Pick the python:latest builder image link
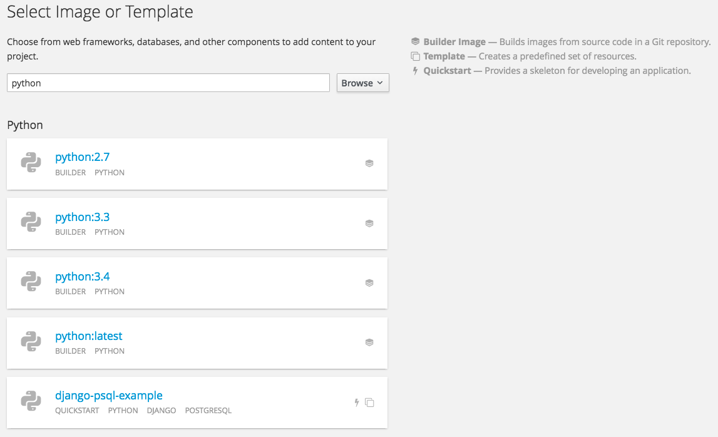Viewport: 718px width, 437px height. (x=88, y=336)
